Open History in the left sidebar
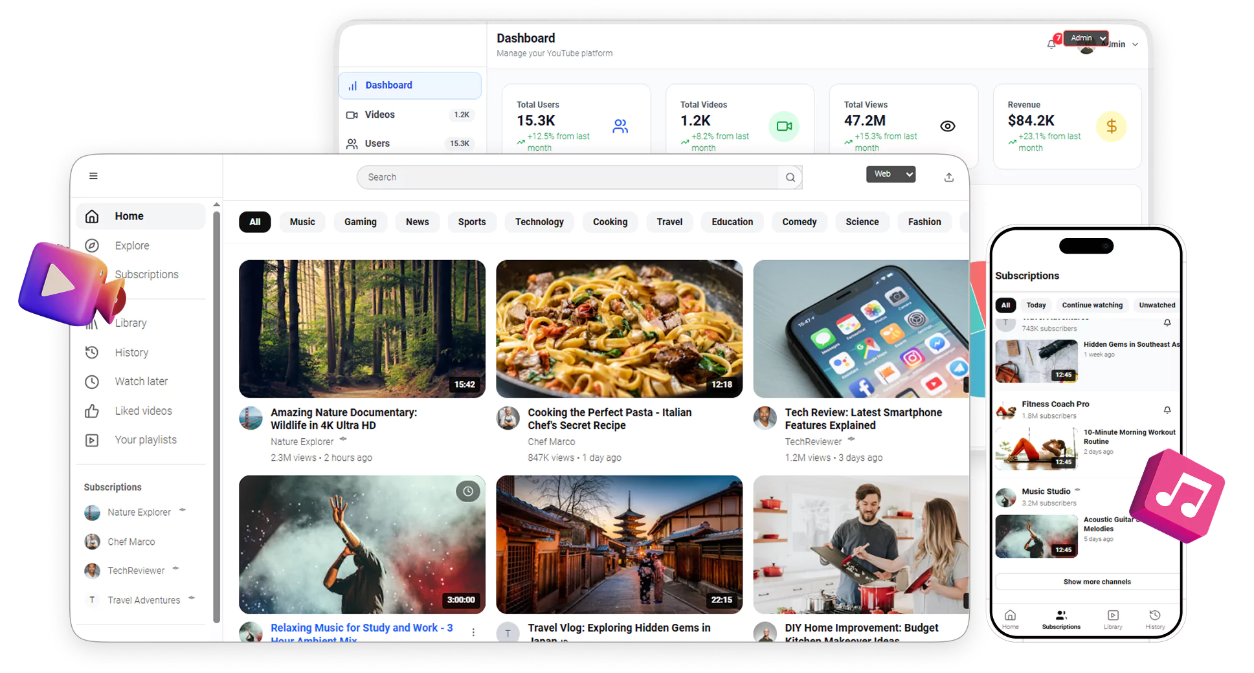The image size is (1254, 673). tap(131, 353)
